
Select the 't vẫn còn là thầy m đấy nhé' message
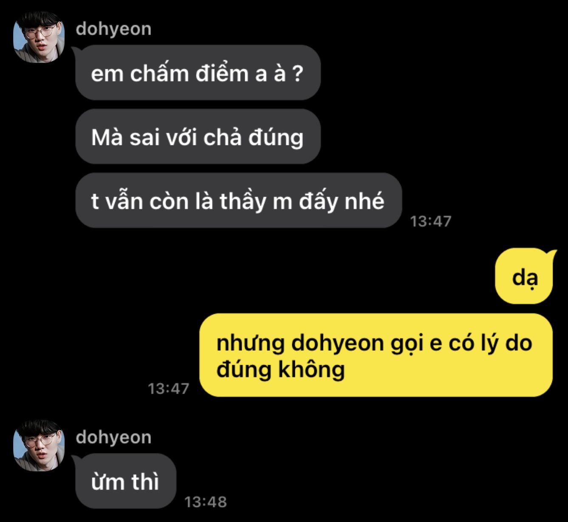click(239, 200)
